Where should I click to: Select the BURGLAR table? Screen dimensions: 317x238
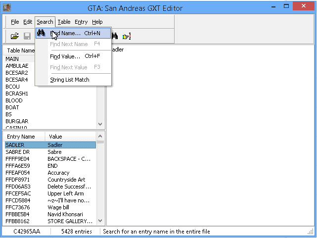[x=17, y=121]
